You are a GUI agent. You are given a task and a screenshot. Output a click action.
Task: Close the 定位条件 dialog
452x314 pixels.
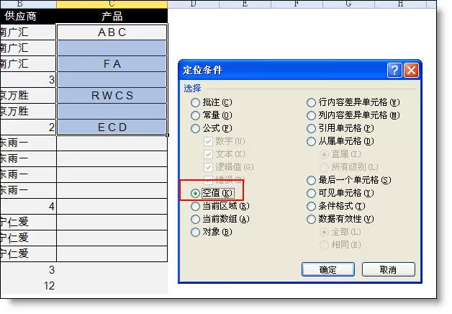pos(411,71)
